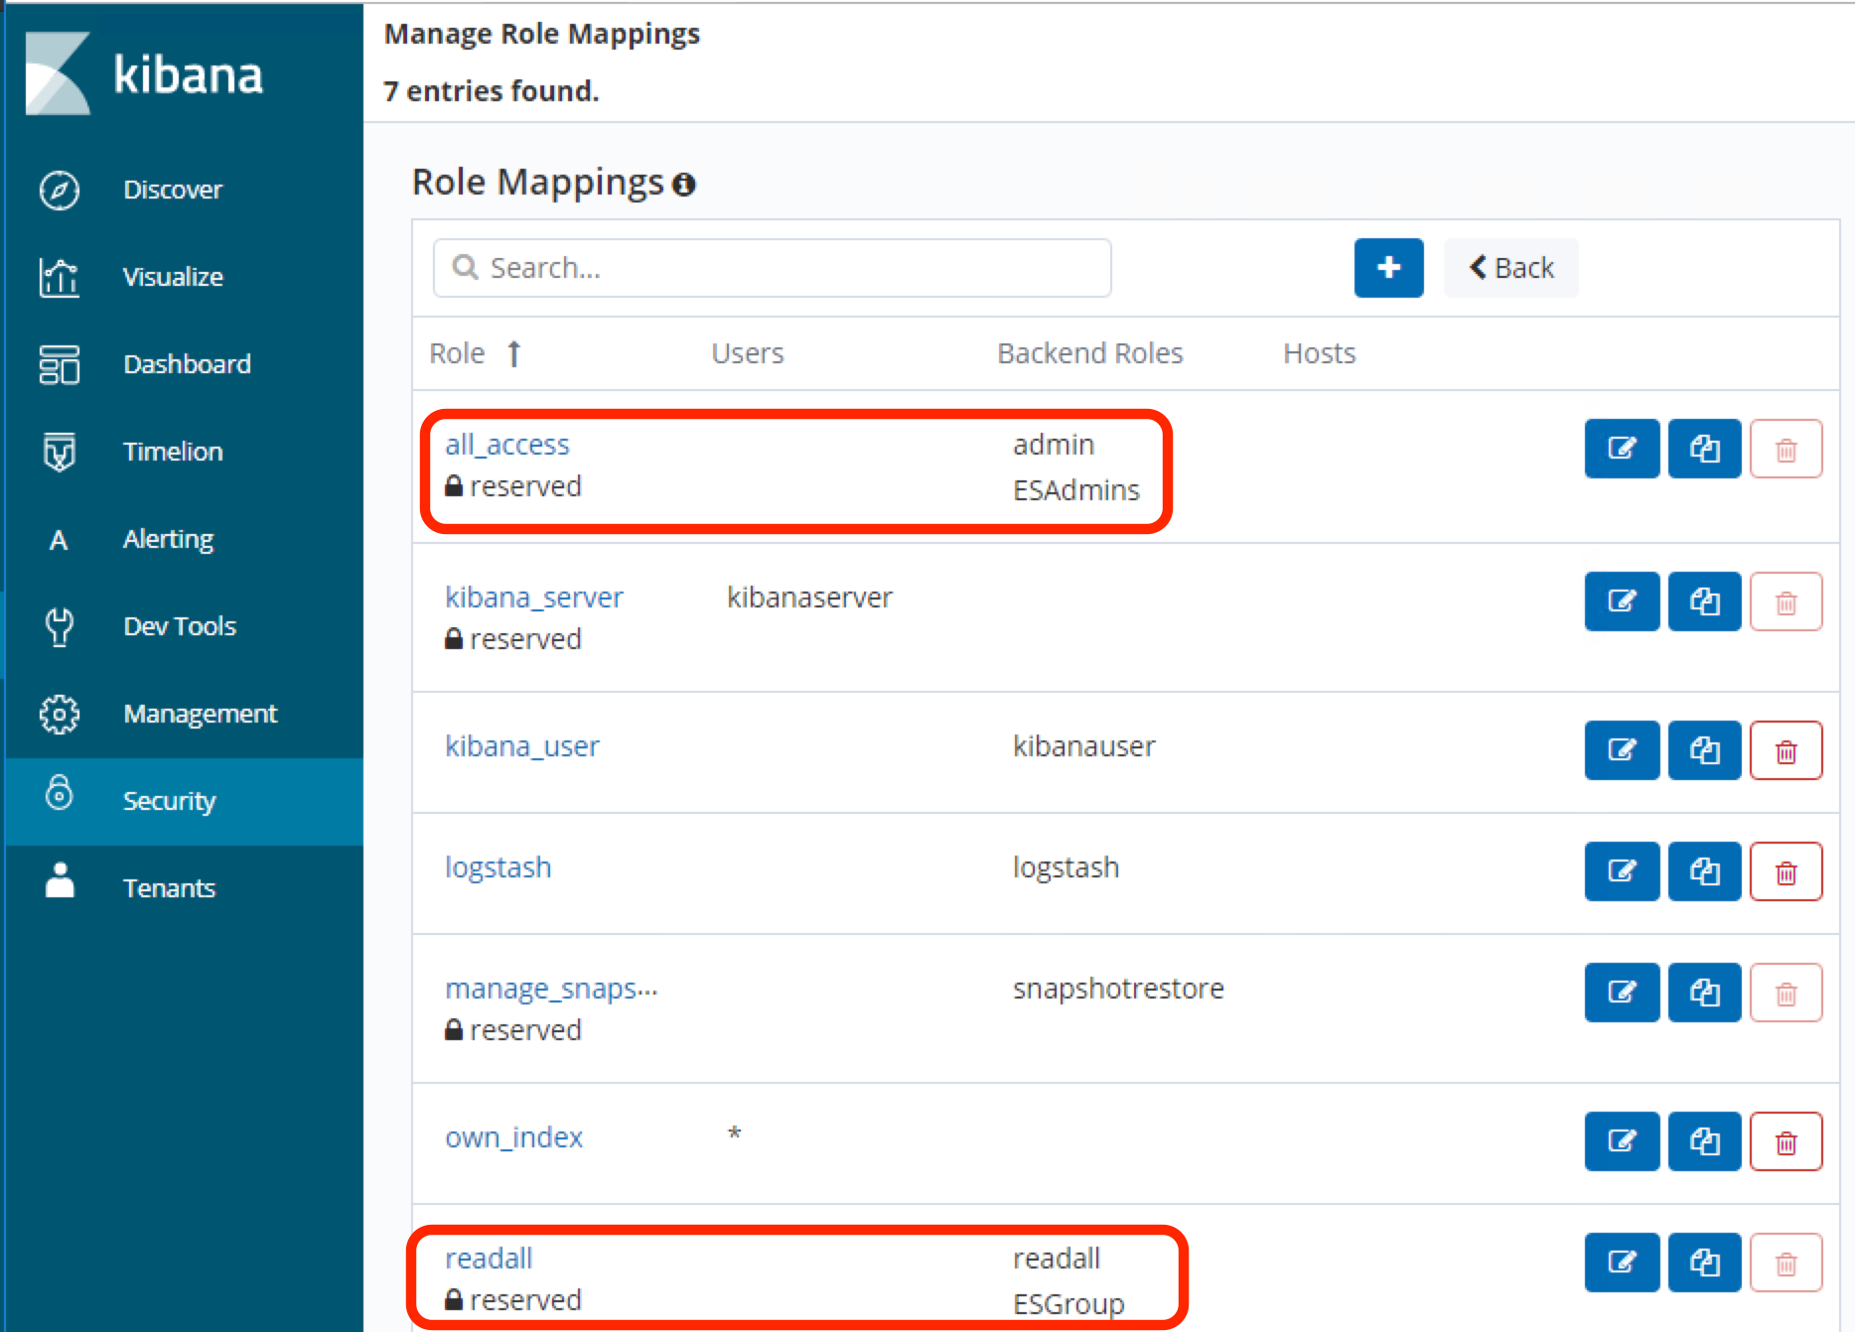Add a new role mapping with plus button
The width and height of the screenshot is (1855, 1332).
[1388, 267]
